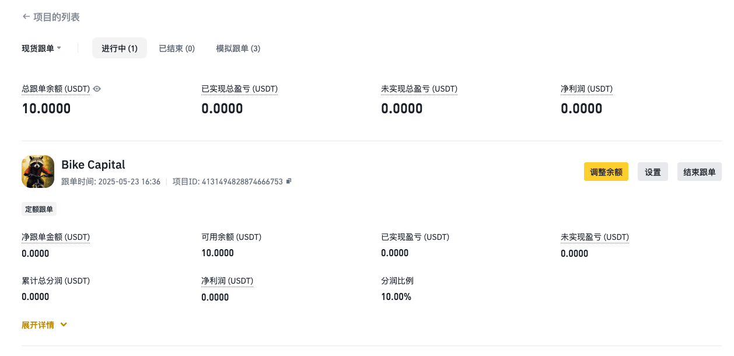Click the Bike Capital project name

pos(93,165)
